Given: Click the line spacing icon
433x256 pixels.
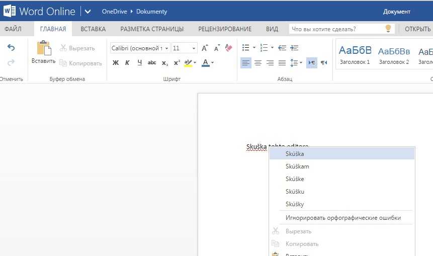Looking at the screenshot, I should point(294,63).
